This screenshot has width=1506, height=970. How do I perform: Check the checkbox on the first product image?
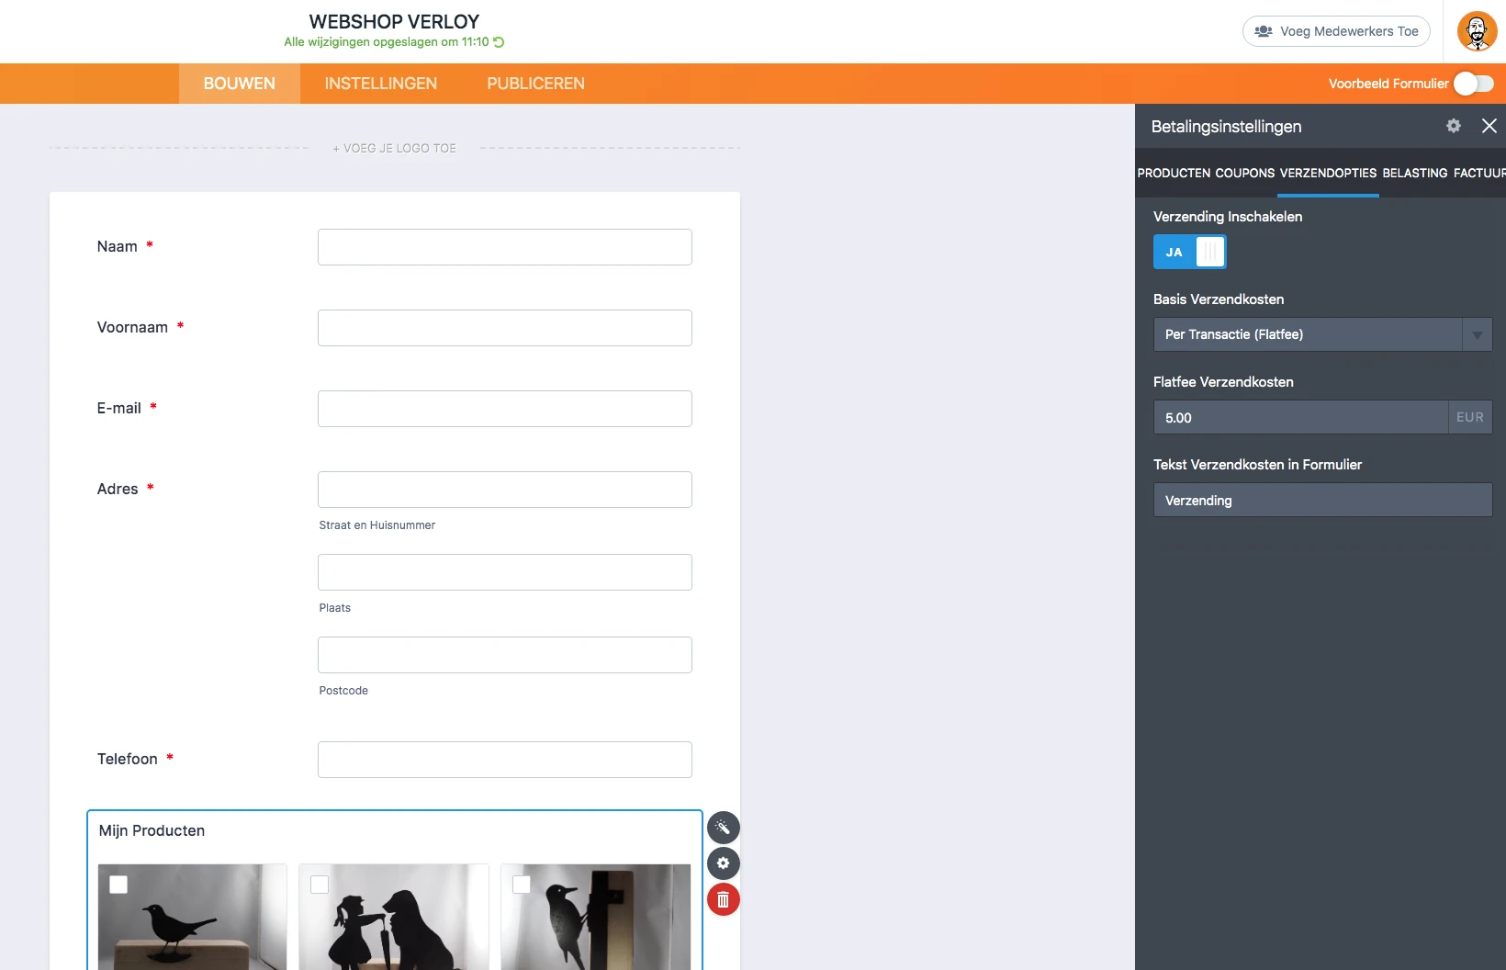pos(118,885)
